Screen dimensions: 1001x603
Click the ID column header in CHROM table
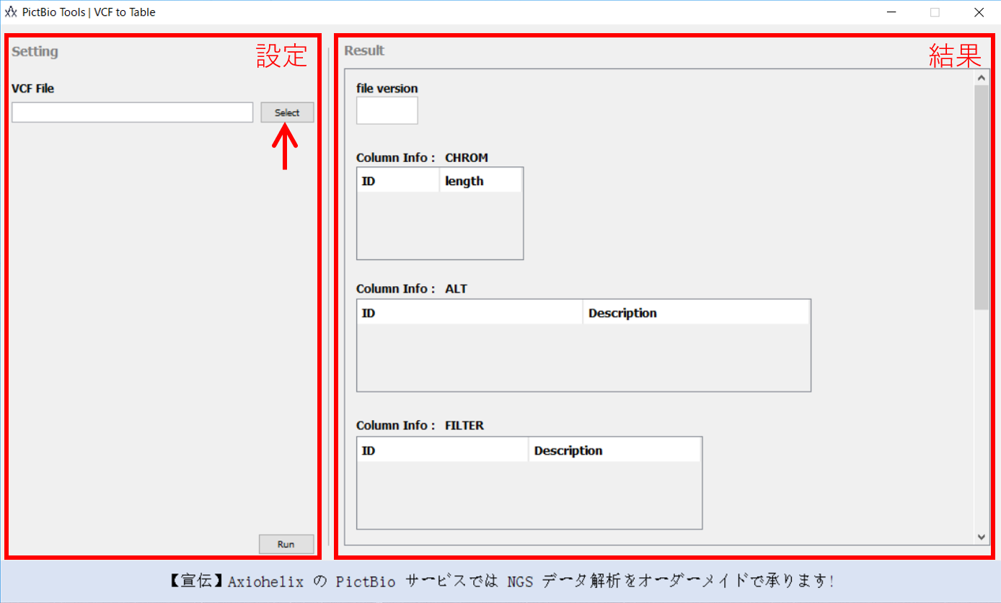398,182
